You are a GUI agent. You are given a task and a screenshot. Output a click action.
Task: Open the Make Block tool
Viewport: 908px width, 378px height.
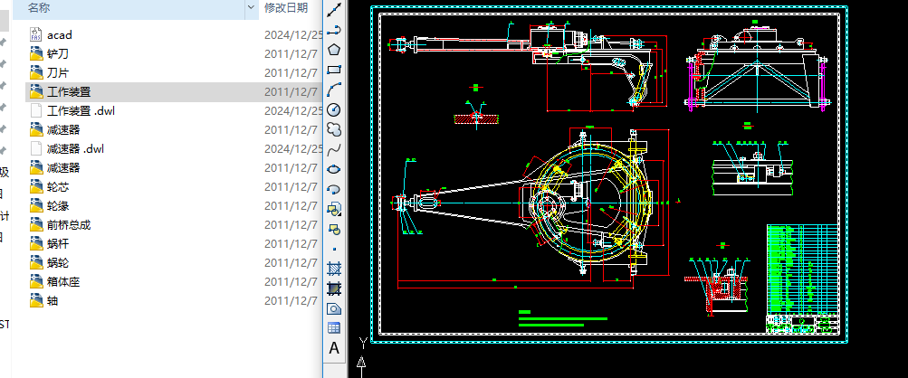(x=334, y=229)
